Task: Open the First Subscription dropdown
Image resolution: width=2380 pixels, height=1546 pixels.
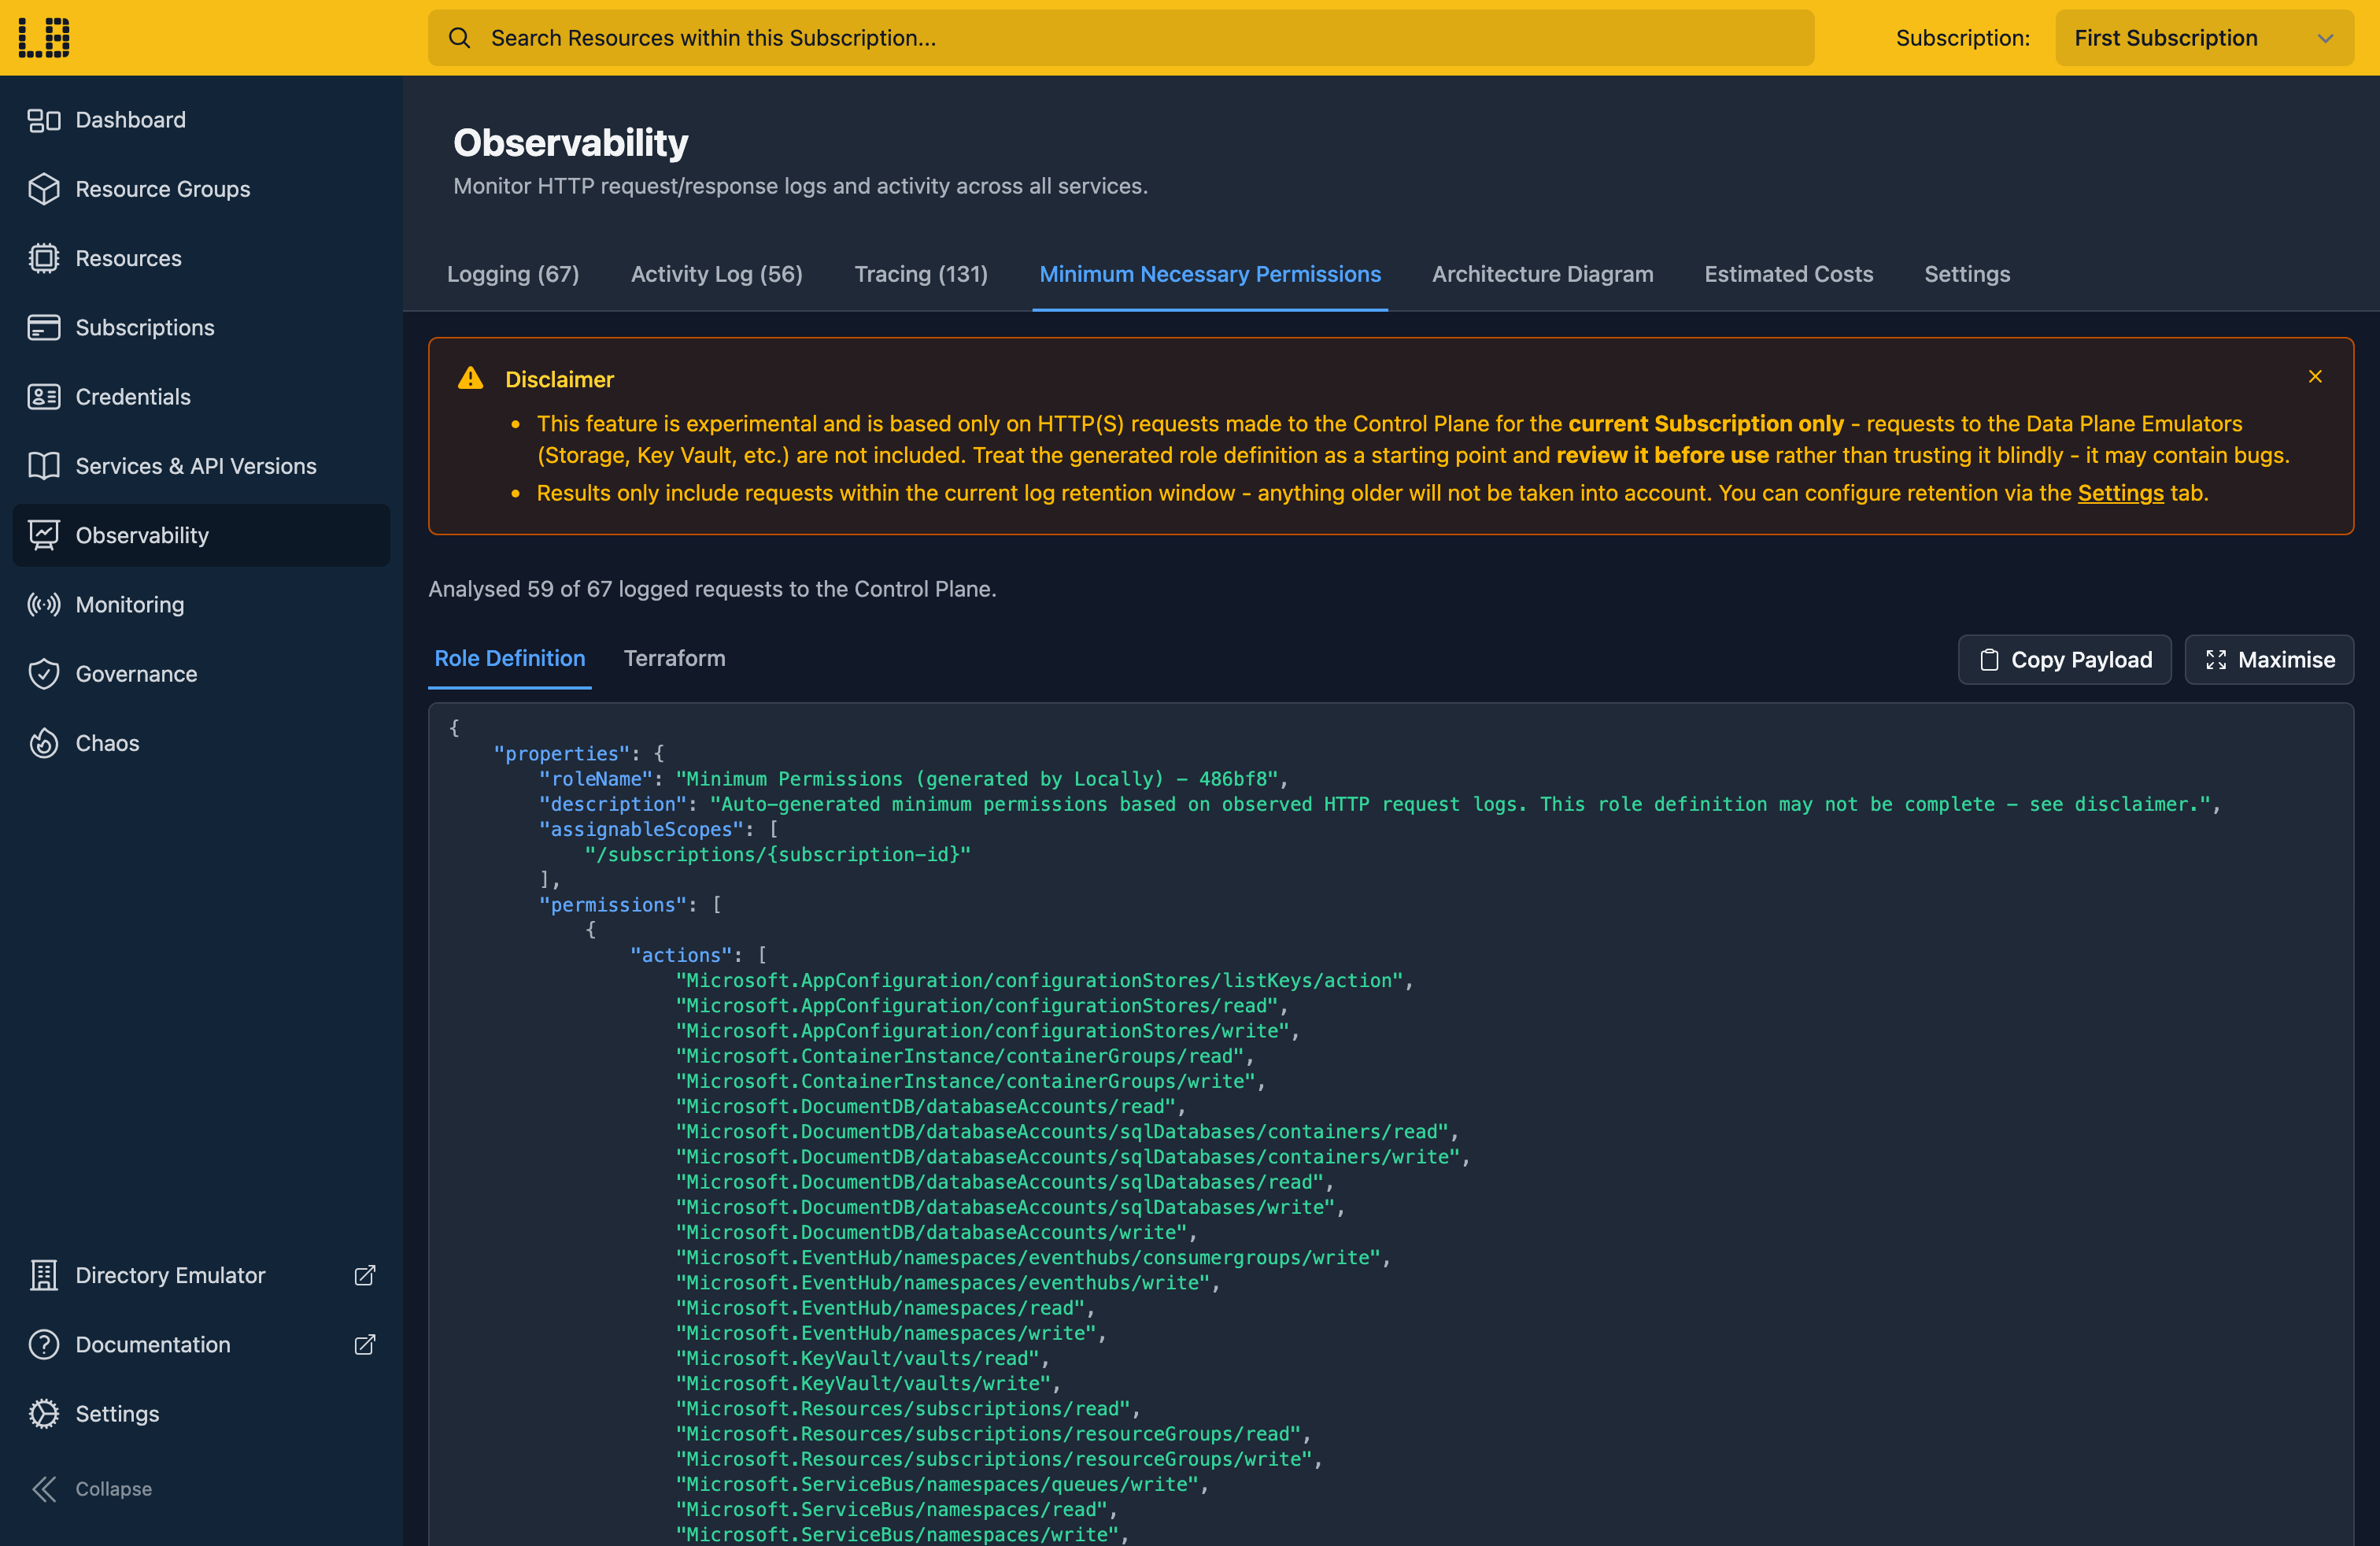Action: tap(2204, 38)
